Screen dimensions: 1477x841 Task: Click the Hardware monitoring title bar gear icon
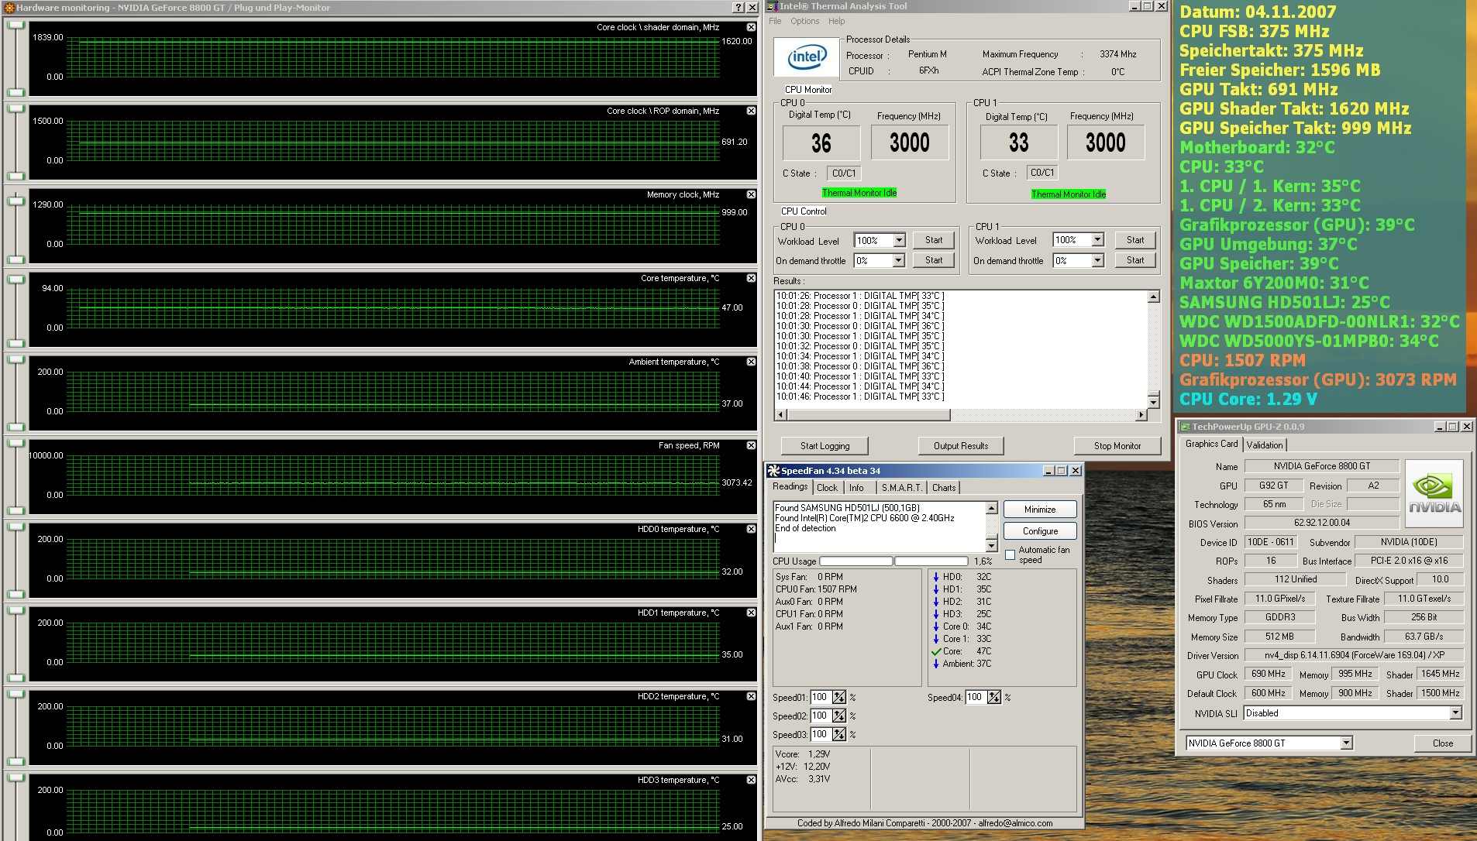tap(9, 8)
